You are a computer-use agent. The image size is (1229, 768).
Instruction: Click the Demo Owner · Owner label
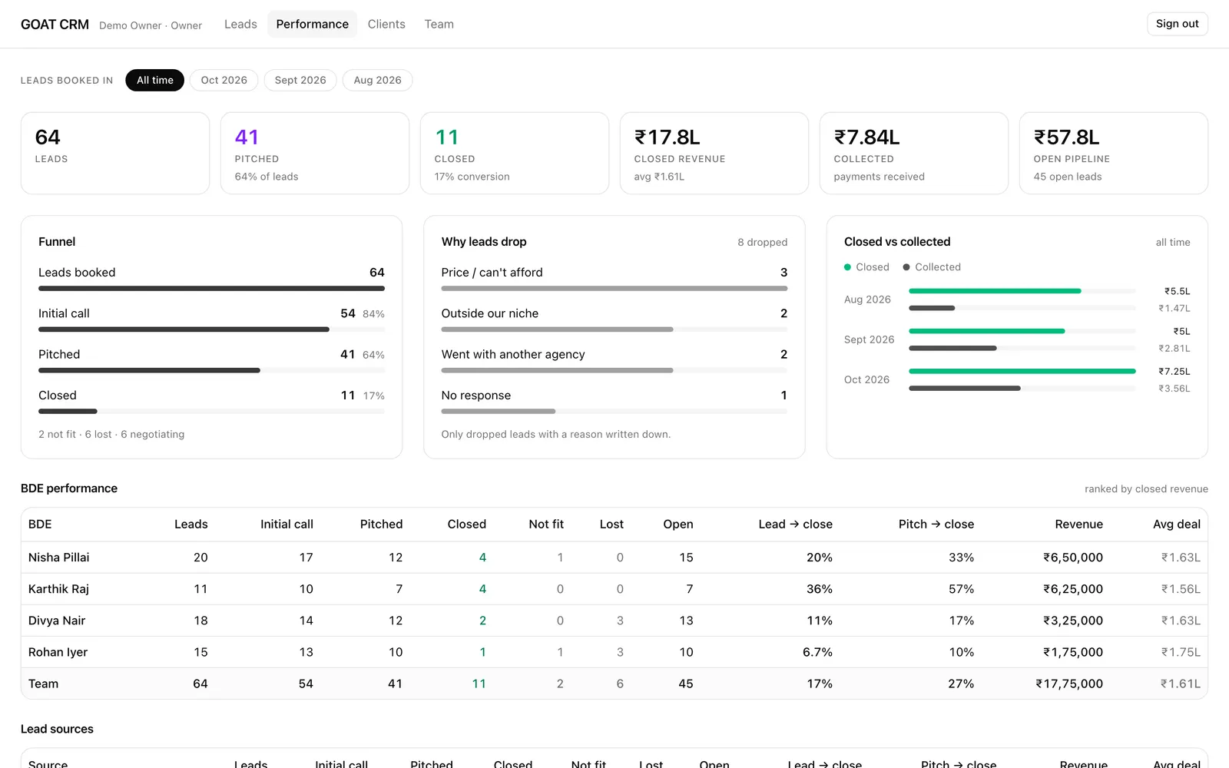click(151, 25)
